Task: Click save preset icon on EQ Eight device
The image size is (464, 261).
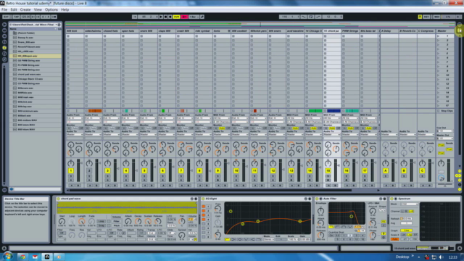Action: 310,199
